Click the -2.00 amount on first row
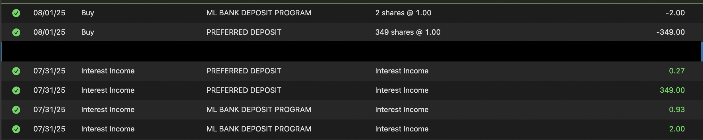The image size is (703, 140). coord(675,13)
